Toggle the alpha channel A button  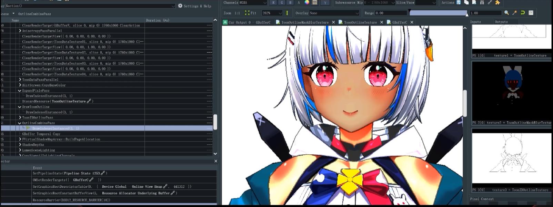point(299,2)
